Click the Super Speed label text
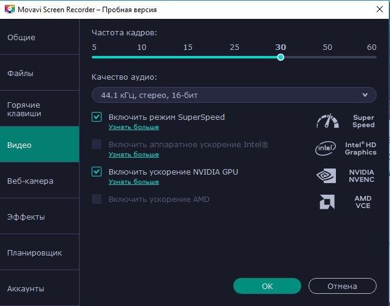390x306 pixels. tap(363, 121)
